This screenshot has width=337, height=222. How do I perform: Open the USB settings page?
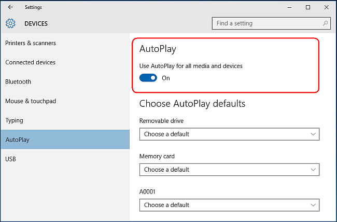tap(11, 159)
